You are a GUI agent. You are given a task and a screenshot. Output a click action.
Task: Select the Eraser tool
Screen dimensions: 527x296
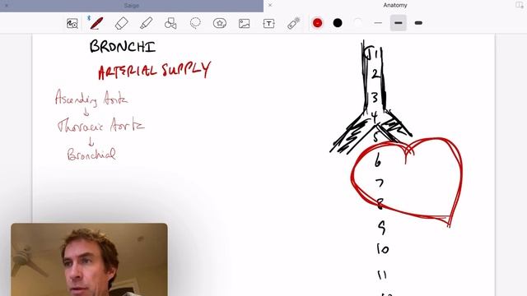tap(121, 23)
